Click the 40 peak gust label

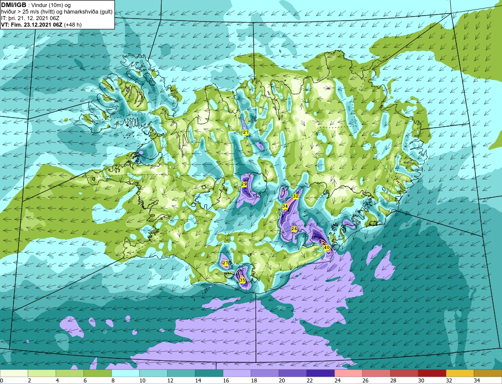point(327,247)
